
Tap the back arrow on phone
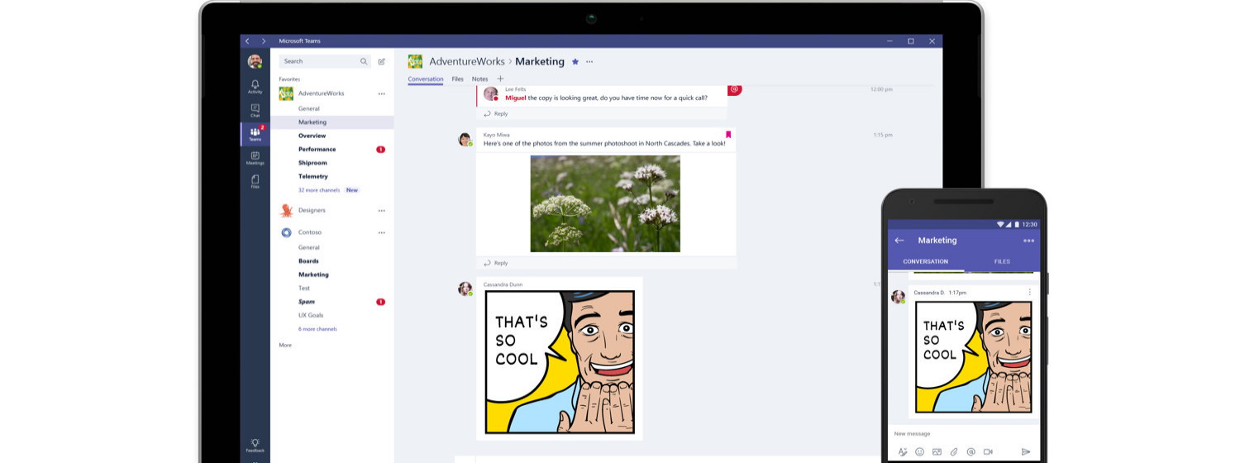[899, 241]
